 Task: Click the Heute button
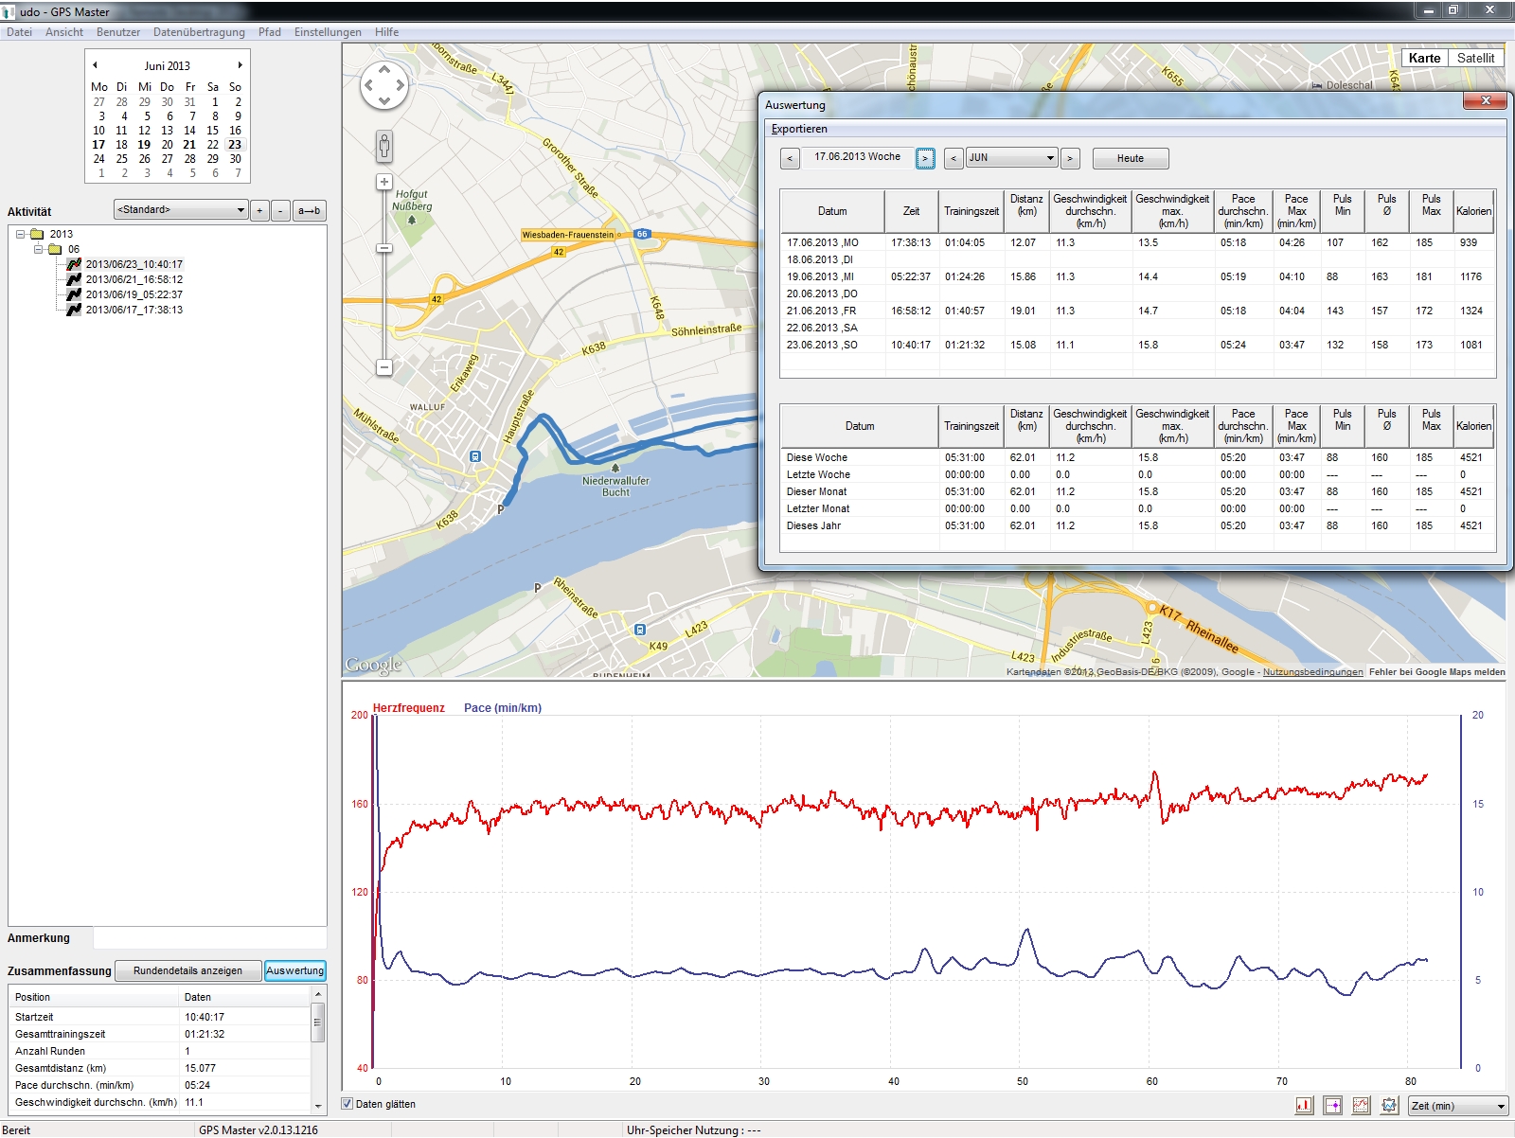1130,158
